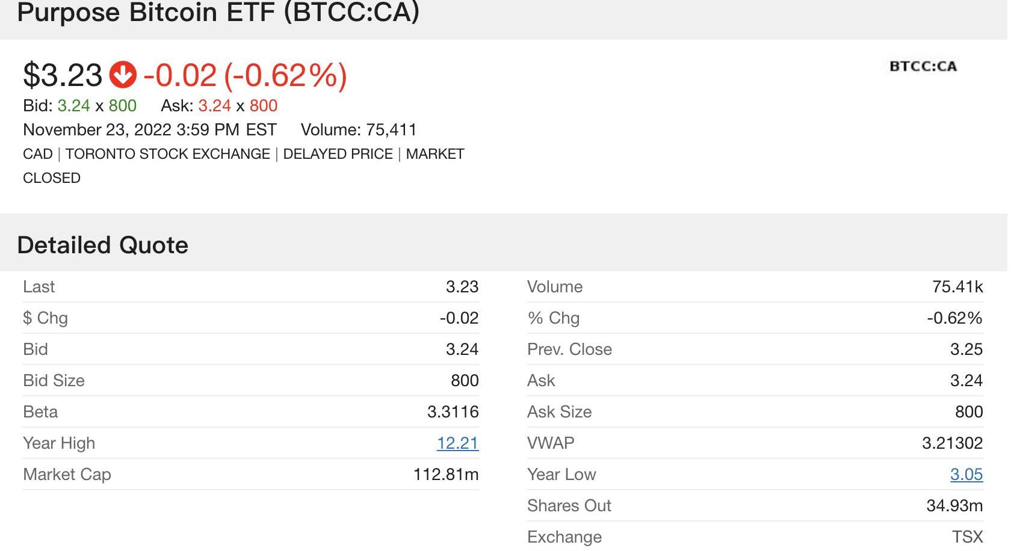The width and height of the screenshot is (1011, 551).
Task: Open the Year Low 3.05 link
Action: (966, 475)
